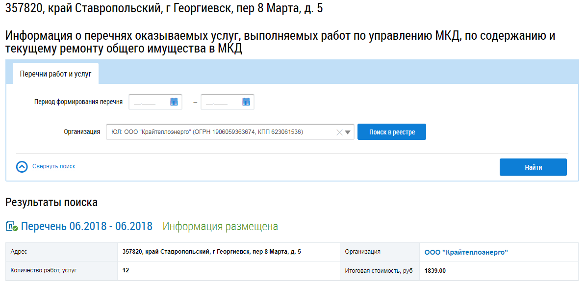This screenshot has height=288, width=586.
Task: Clear the selected organization with the X
Action: tap(339, 132)
